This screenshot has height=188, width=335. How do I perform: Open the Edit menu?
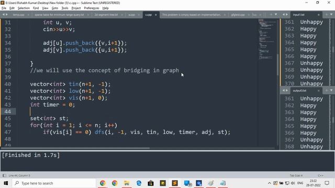(12, 8)
